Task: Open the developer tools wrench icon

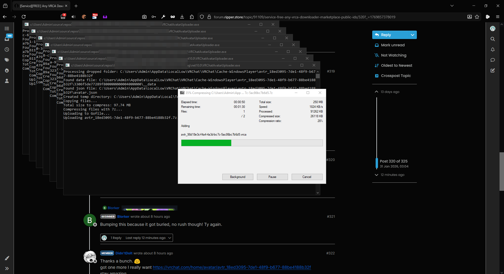Action: coord(163,17)
